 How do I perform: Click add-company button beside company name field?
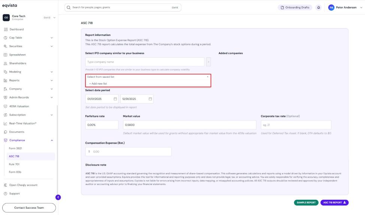(208, 62)
